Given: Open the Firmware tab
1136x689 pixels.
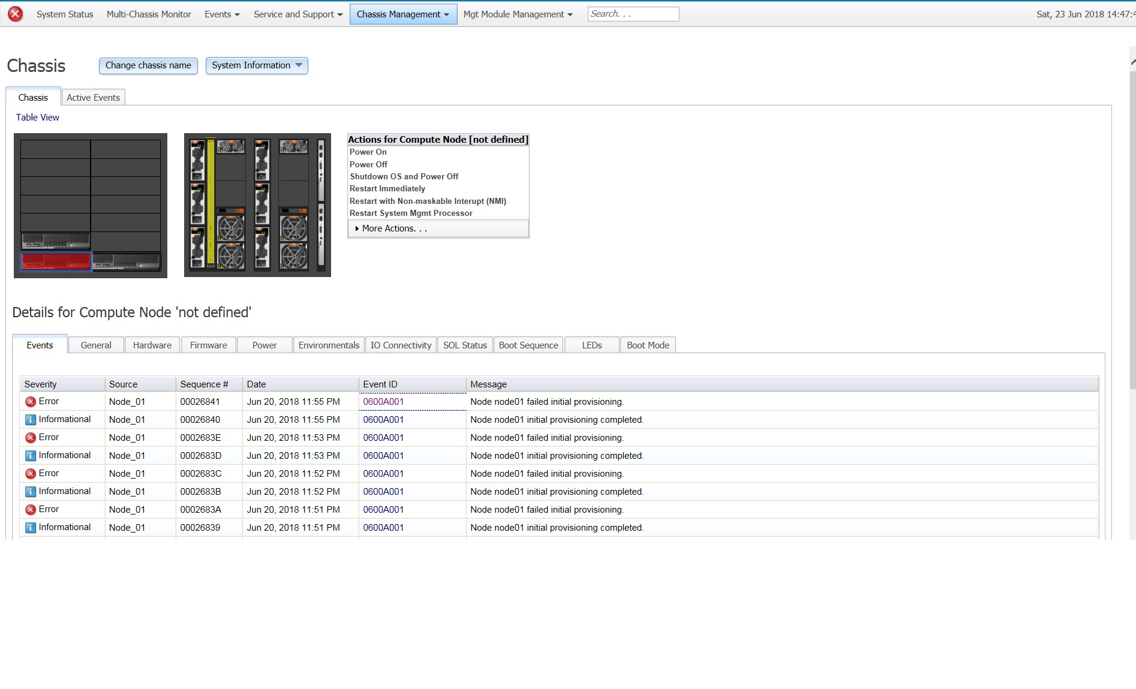Looking at the screenshot, I should point(209,345).
